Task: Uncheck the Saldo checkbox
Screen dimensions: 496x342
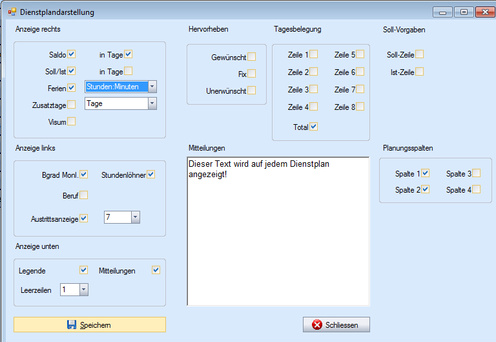Action: coord(72,54)
